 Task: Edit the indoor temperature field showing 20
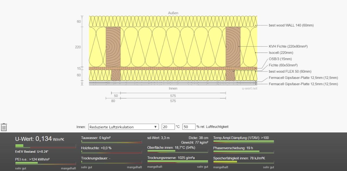(168, 127)
